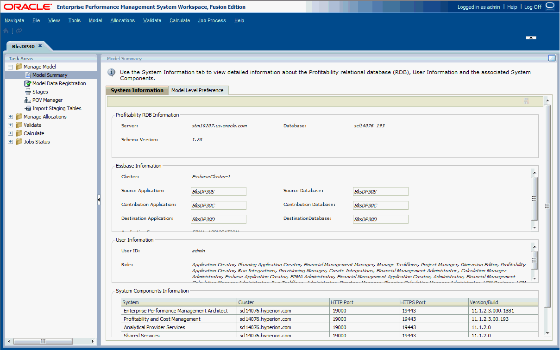Image resolution: width=560 pixels, height=350 pixels.
Task: Click the DestinationDatabase field
Action: tap(381, 219)
